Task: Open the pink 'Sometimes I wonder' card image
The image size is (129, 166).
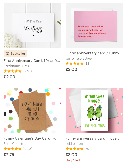Action: point(94,25)
